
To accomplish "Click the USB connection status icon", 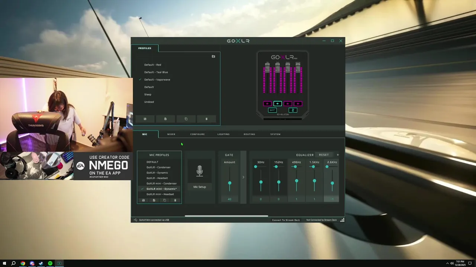I will (135, 220).
